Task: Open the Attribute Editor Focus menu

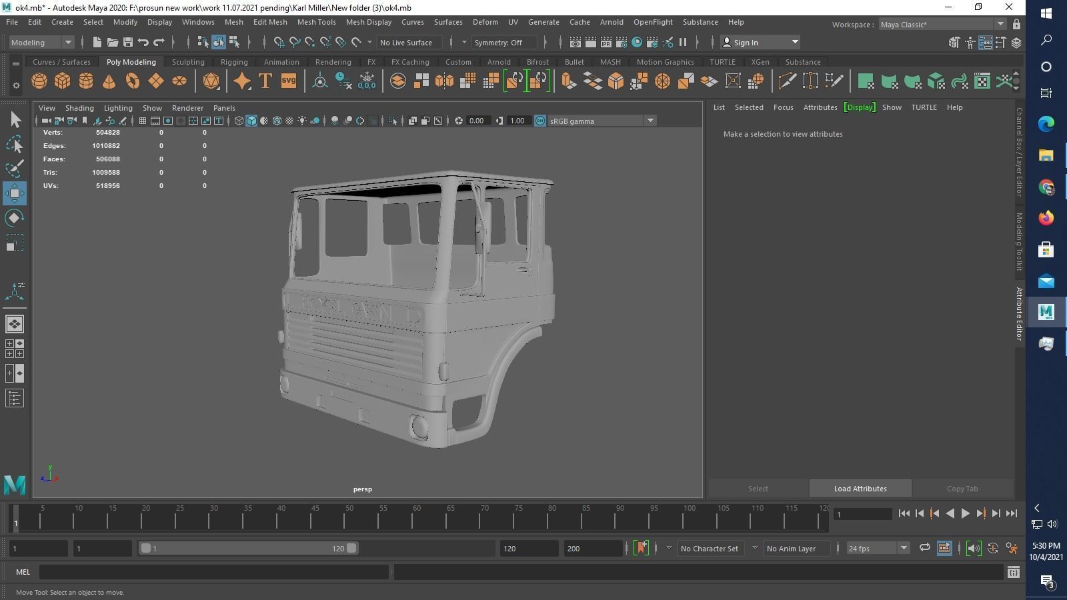Action: (x=783, y=107)
